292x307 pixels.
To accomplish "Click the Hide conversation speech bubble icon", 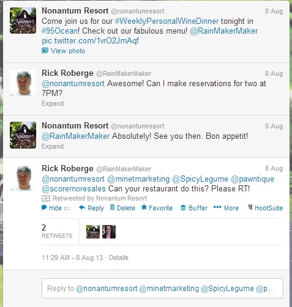I will point(44,207).
